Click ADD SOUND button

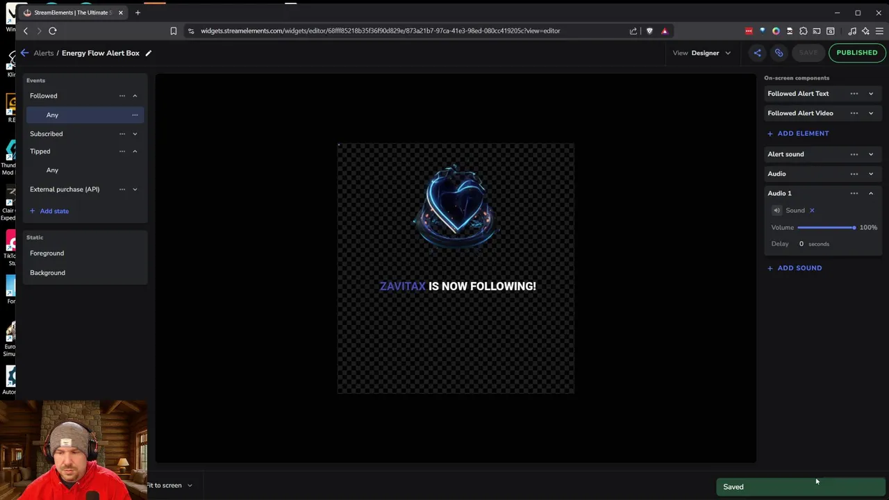[x=795, y=268]
